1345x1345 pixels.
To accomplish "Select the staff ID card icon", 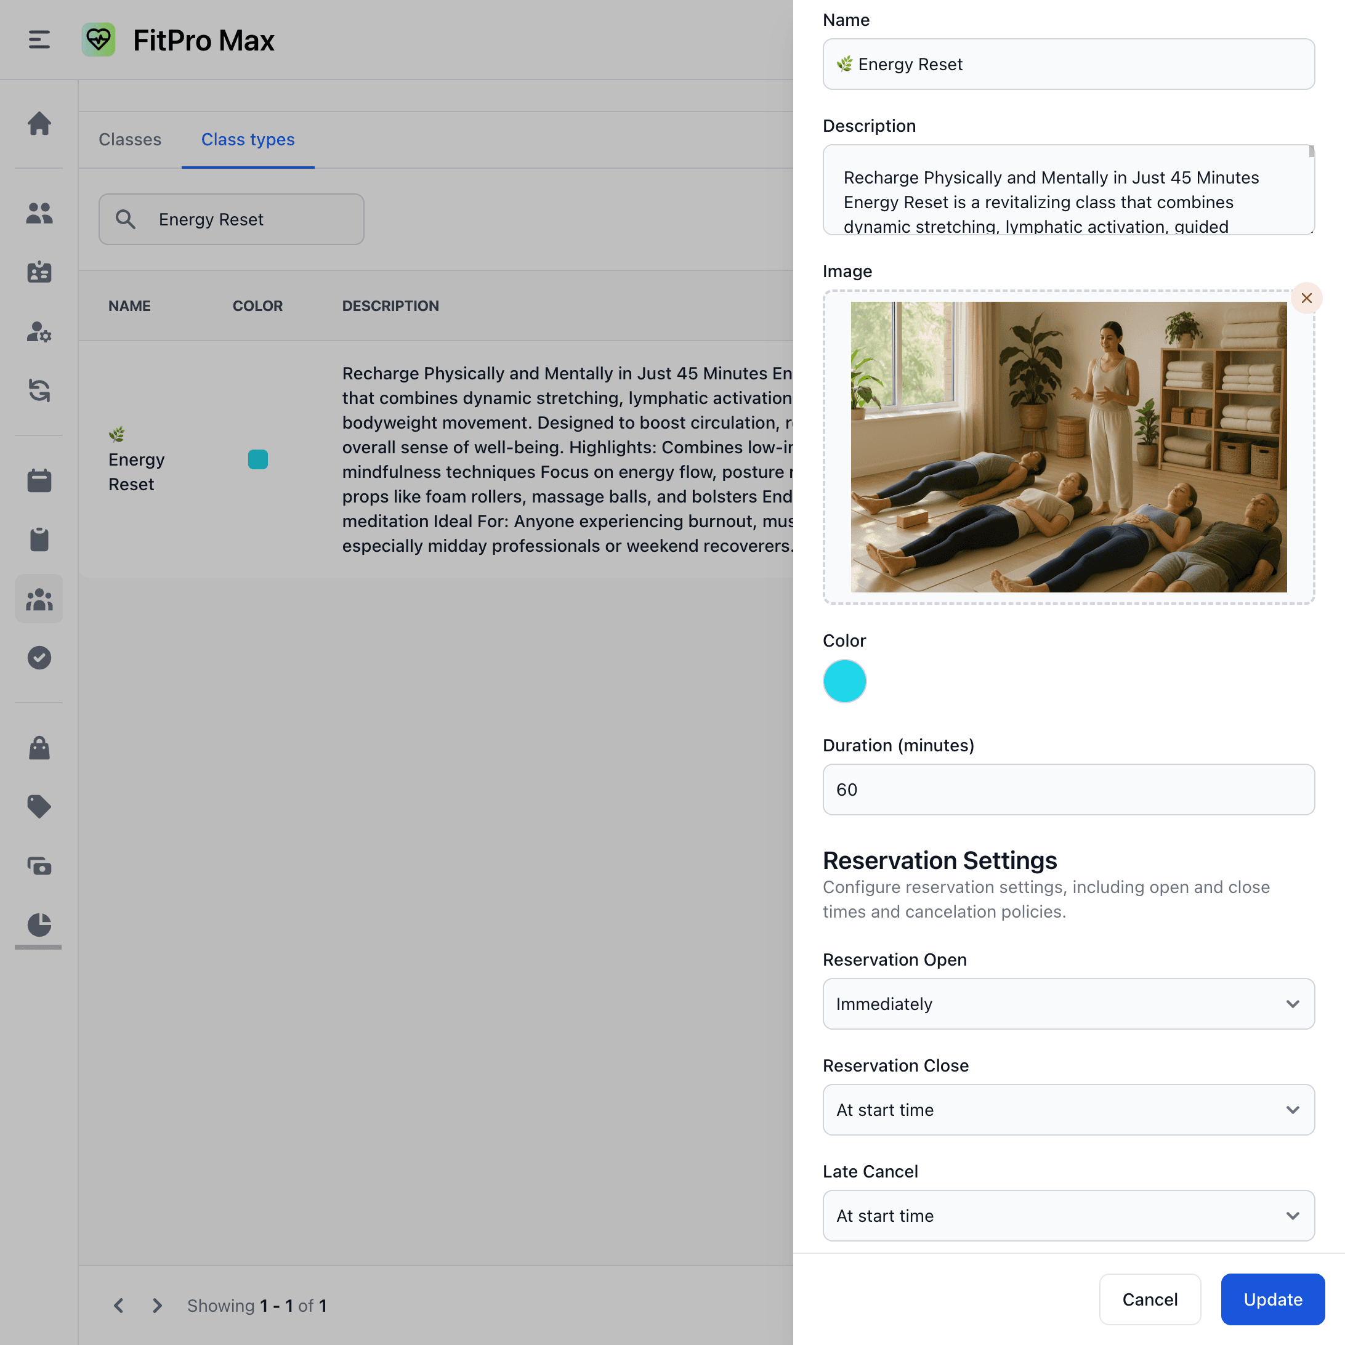I will pyautogui.click(x=39, y=272).
